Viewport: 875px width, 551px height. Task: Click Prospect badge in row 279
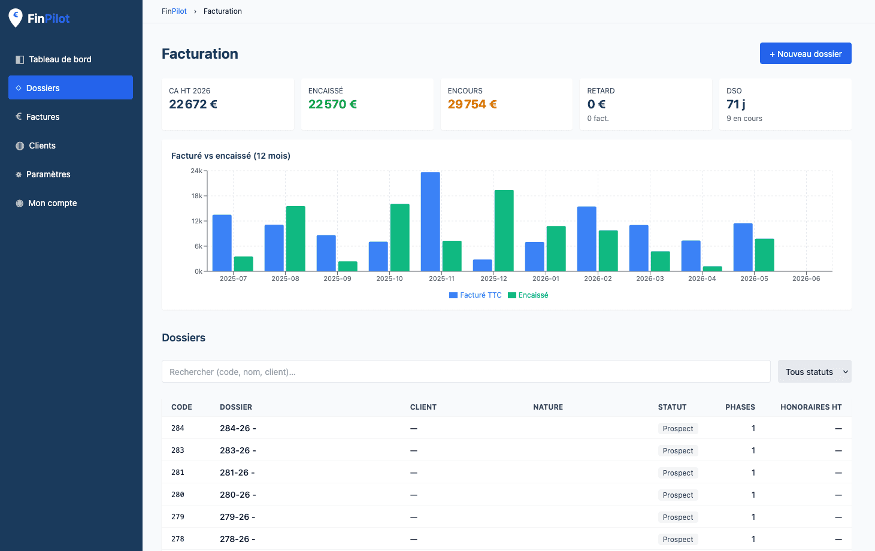point(678,517)
